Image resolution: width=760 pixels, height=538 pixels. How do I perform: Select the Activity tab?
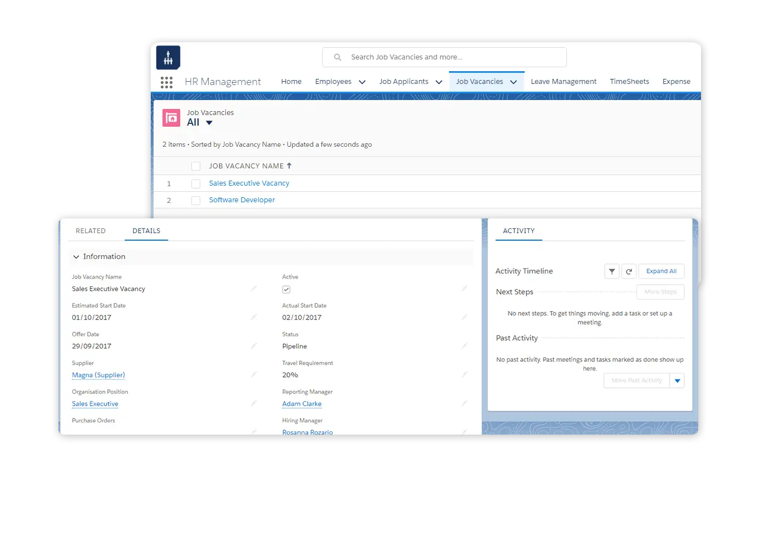pos(519,231)
